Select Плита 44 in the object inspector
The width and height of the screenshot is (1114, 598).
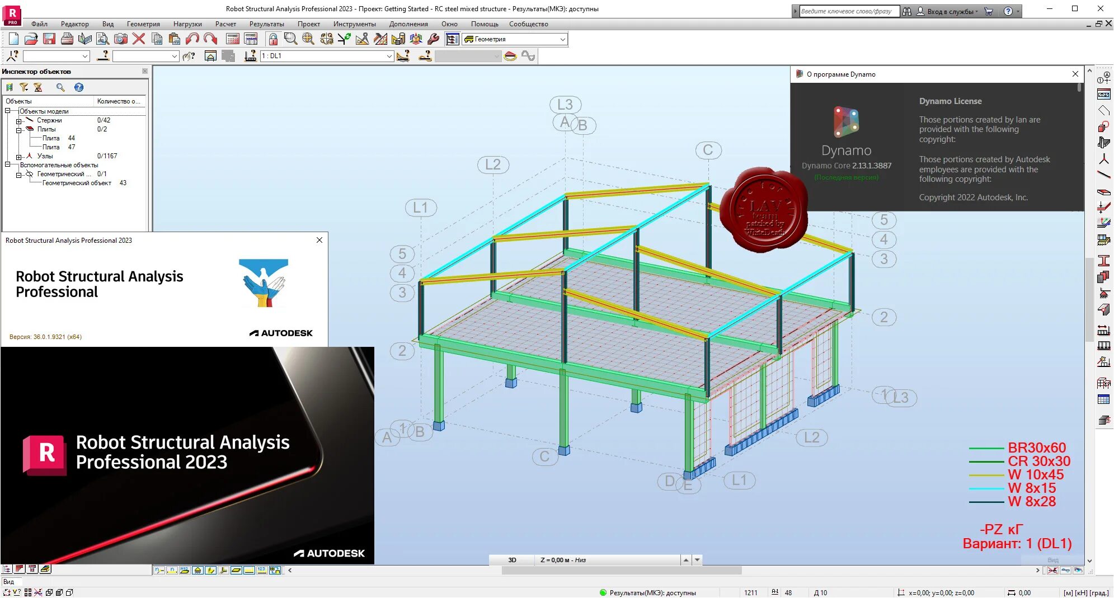[x=59, y=138]
